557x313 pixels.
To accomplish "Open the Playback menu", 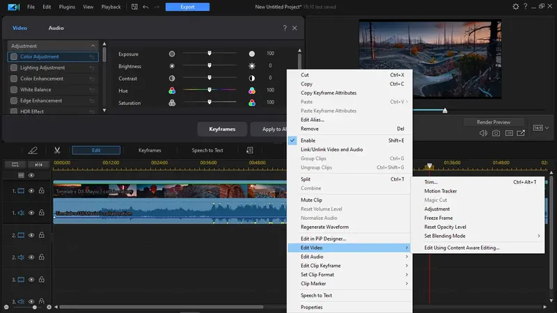I will pyautogui.click(x=111, y=7).
